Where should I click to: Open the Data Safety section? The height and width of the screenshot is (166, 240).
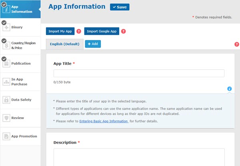[20, 100]
